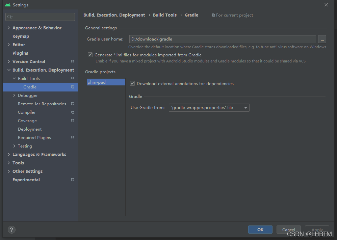The height and width of the screenshot is (240, 337).
Task: Click project-level icon beside Experimental
Action: 73,180
